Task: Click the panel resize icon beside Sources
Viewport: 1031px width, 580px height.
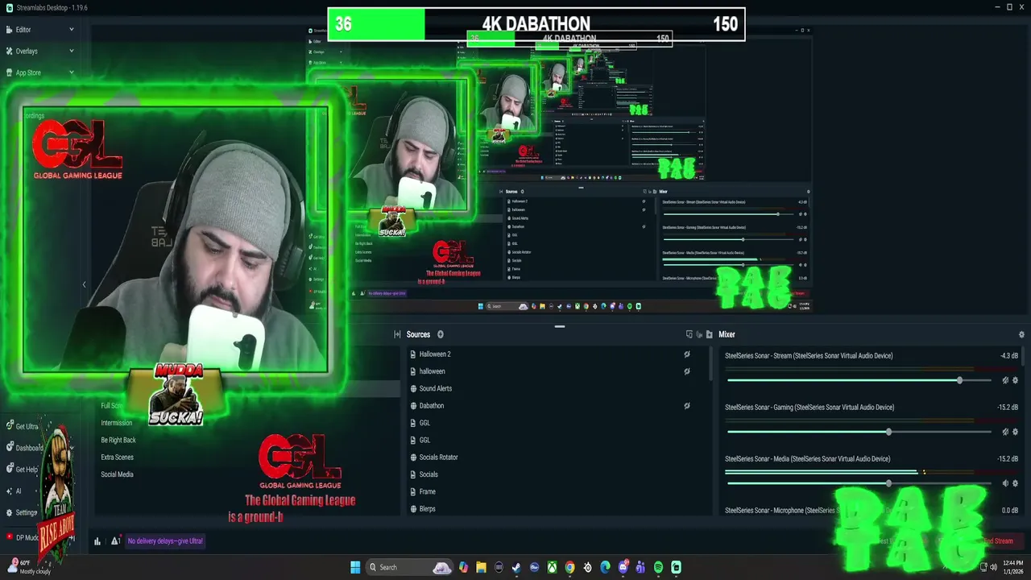Action: 397,334
